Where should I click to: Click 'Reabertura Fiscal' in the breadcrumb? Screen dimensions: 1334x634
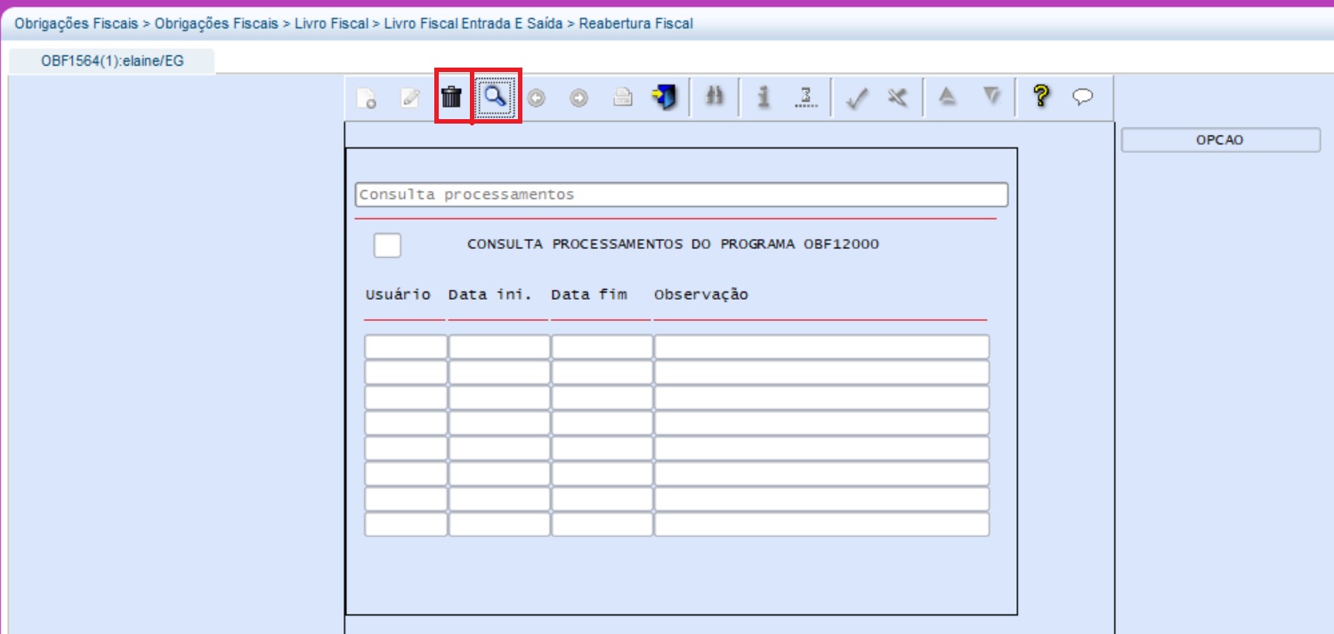pos(635,24)
